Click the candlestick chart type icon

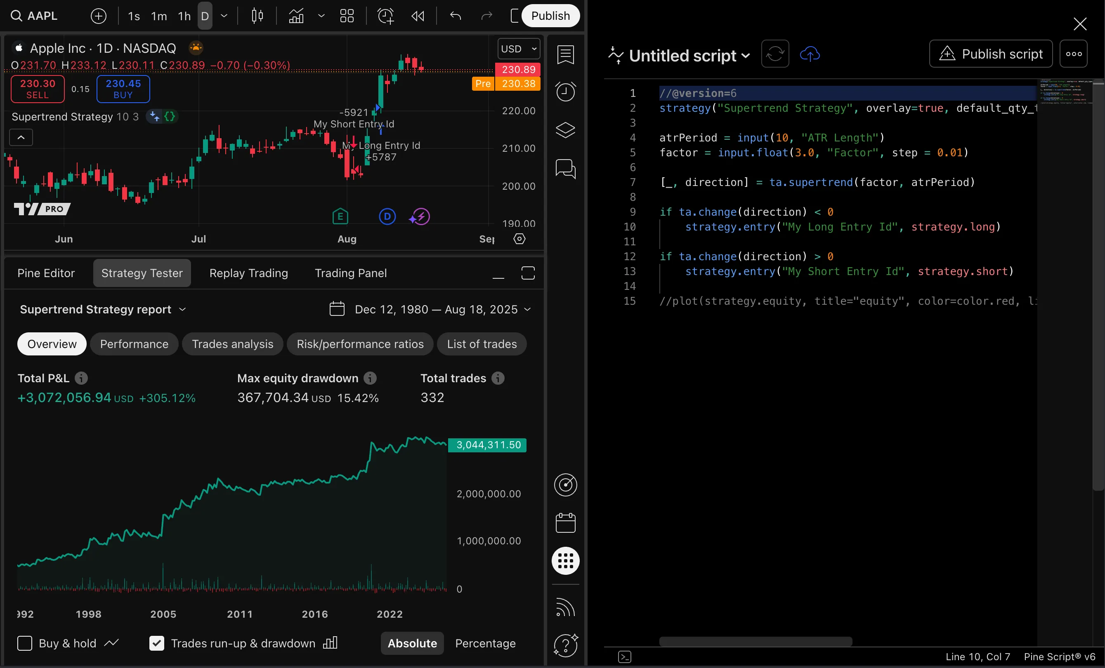tap(257, 16)
